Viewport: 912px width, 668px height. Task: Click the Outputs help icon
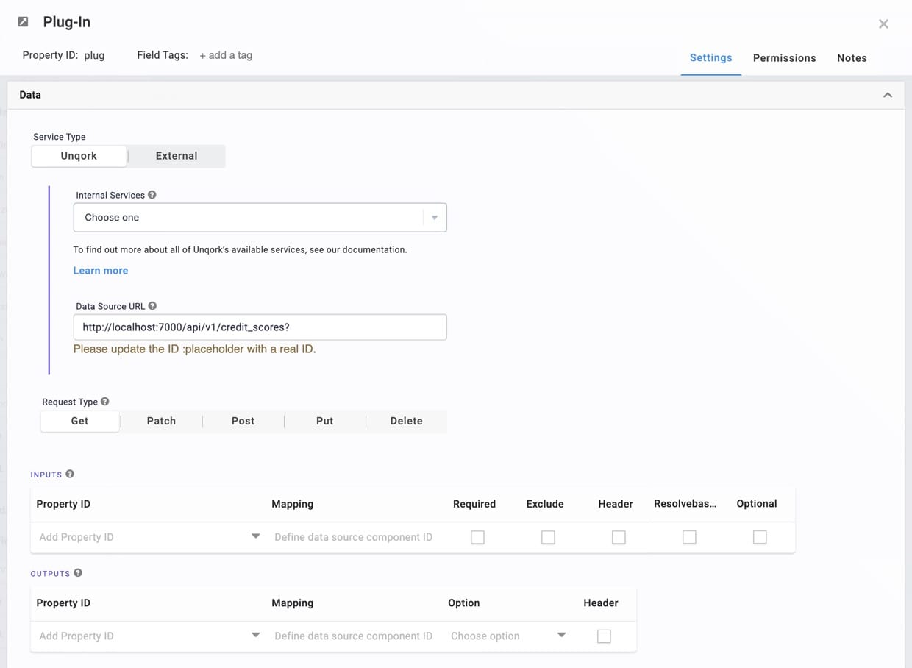point(78,572)
